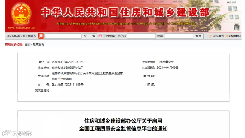Open 政策发布 breadcrumb link
The image size is (245, 138).
(38, 45)
